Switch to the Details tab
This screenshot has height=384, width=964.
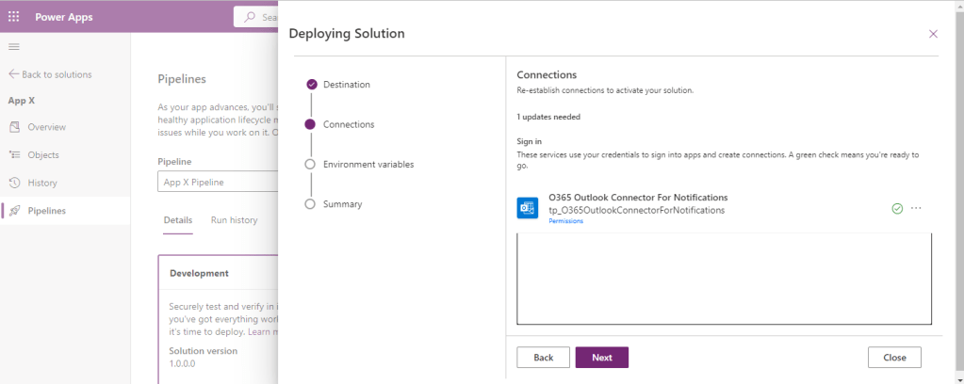coord(177,220)
